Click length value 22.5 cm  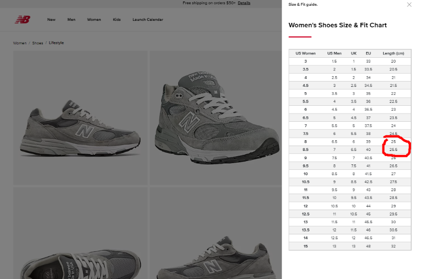click(393, 101)
